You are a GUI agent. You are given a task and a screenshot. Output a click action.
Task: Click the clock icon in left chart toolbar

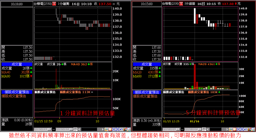click(110, 129)
